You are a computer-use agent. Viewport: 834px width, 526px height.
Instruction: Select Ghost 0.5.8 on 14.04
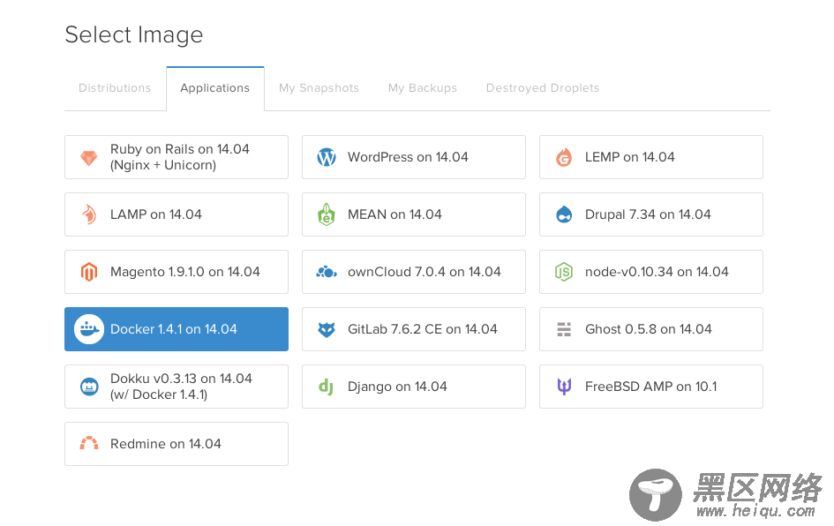[x=651, y=329]
